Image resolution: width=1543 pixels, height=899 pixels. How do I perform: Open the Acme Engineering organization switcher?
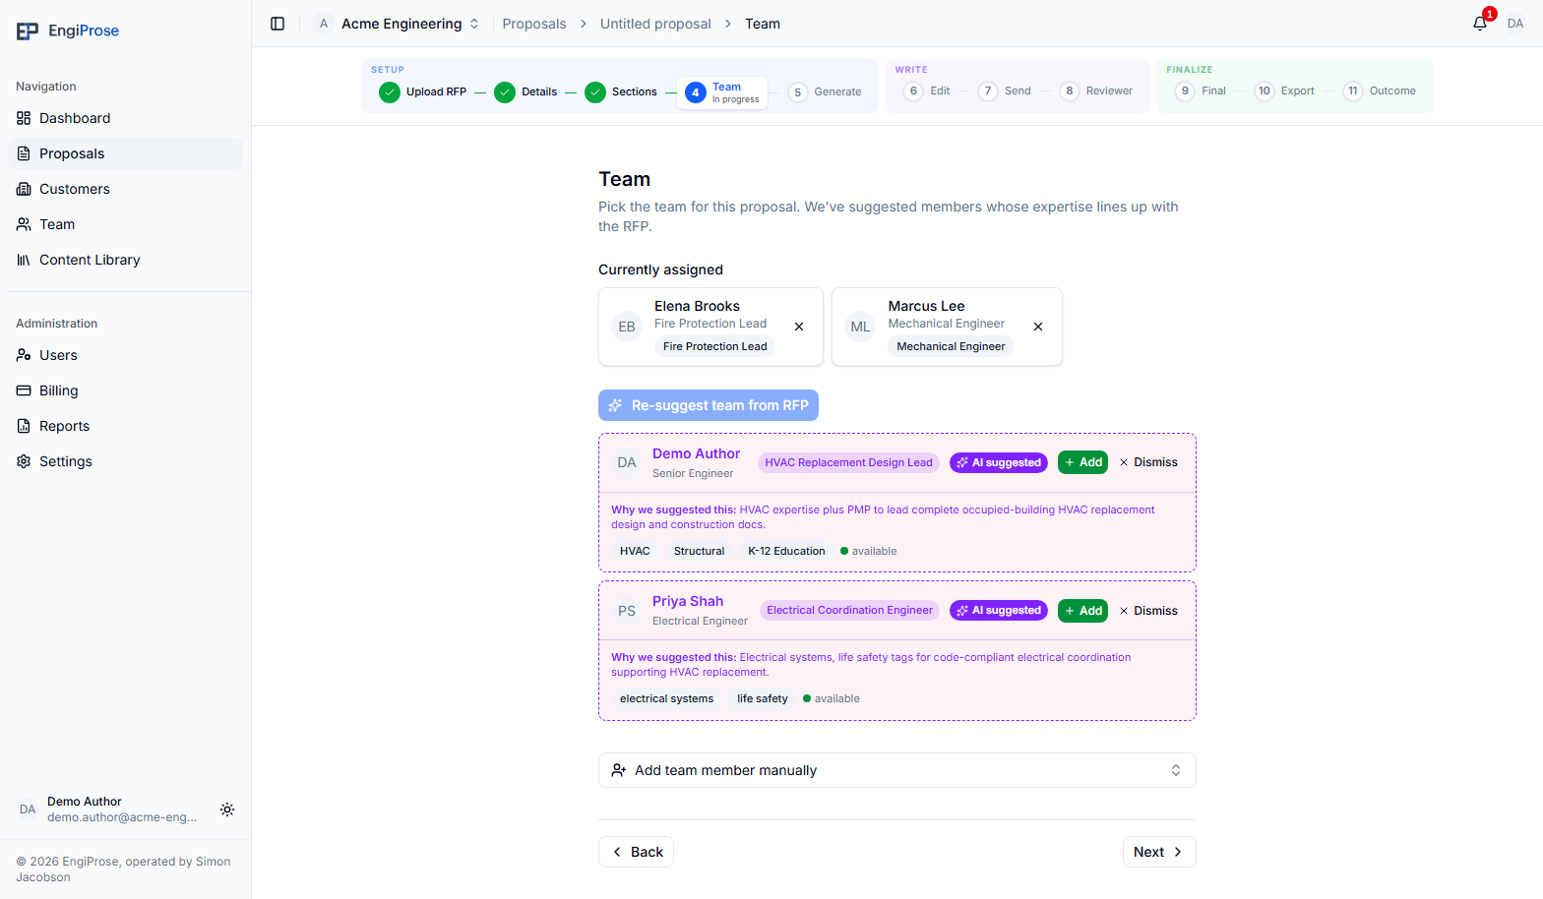pos(398,24)
